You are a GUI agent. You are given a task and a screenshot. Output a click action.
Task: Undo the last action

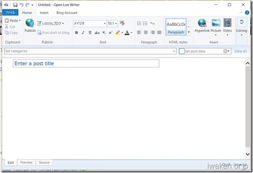tap(21, 5)
